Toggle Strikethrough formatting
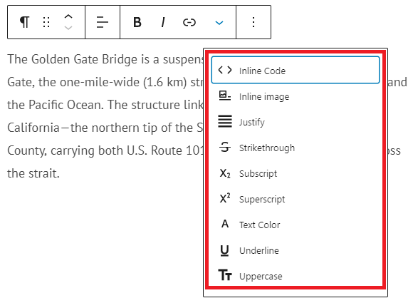The image size is (413, 308). click(296, 148)
